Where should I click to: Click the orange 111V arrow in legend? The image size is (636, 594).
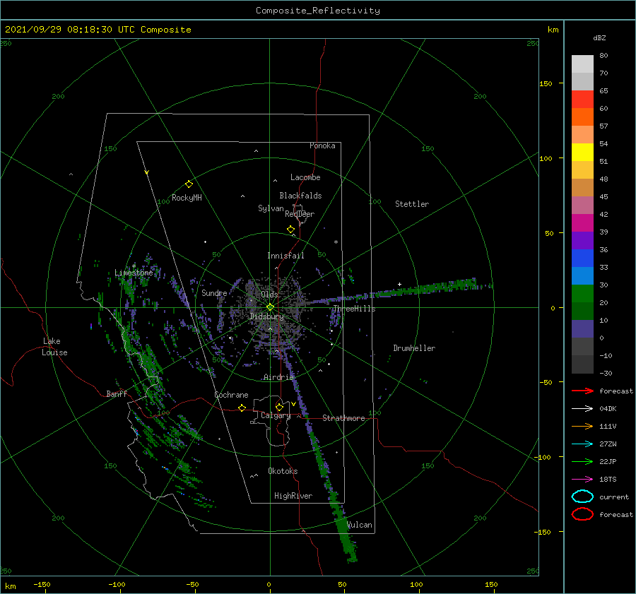click(582, 426)
